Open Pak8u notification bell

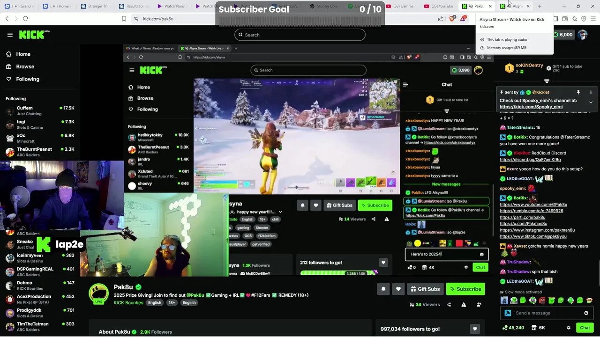tap(383, 289)
